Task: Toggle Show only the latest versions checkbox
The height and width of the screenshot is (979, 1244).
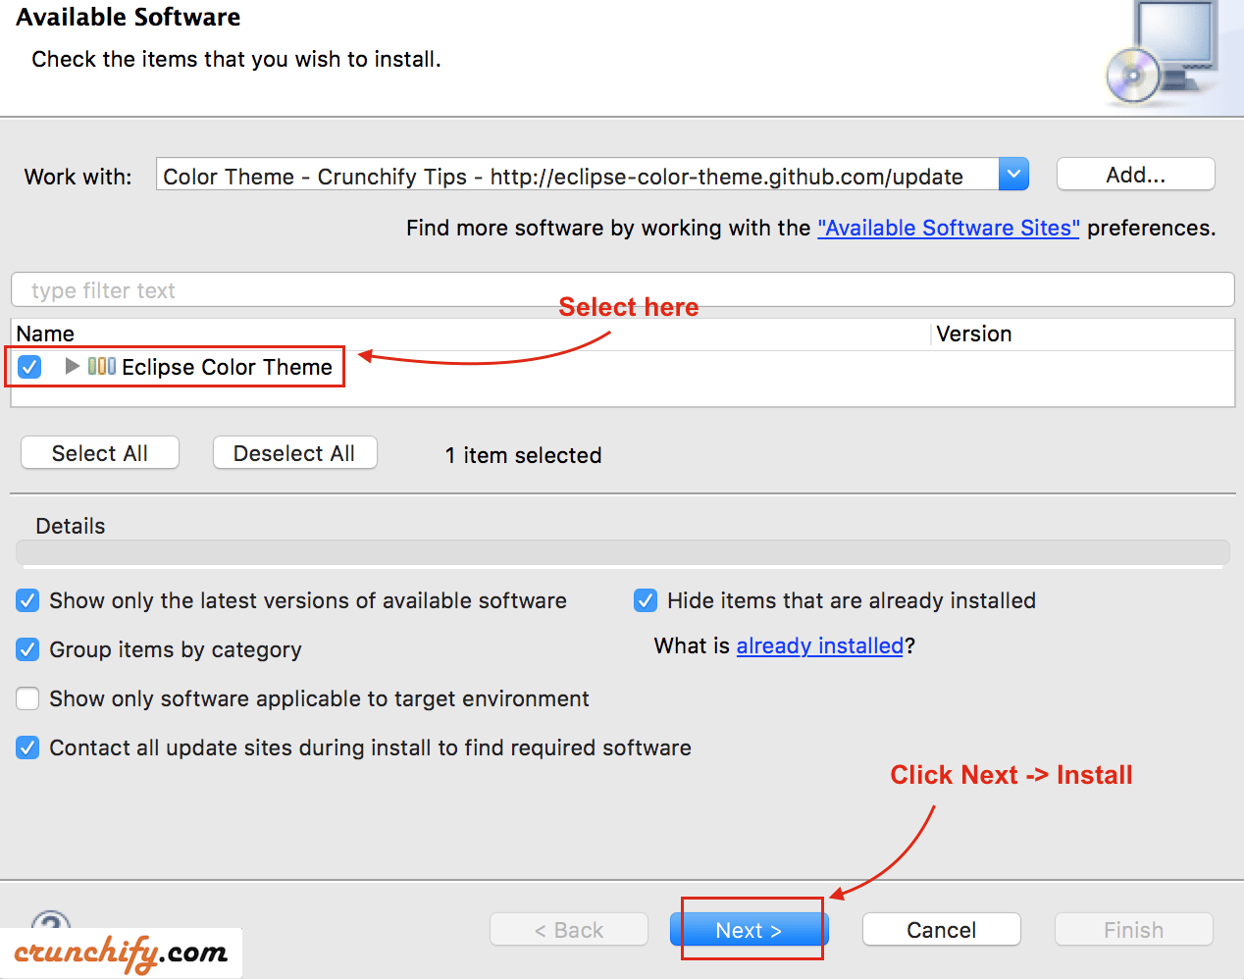Action: pos(27,600)
